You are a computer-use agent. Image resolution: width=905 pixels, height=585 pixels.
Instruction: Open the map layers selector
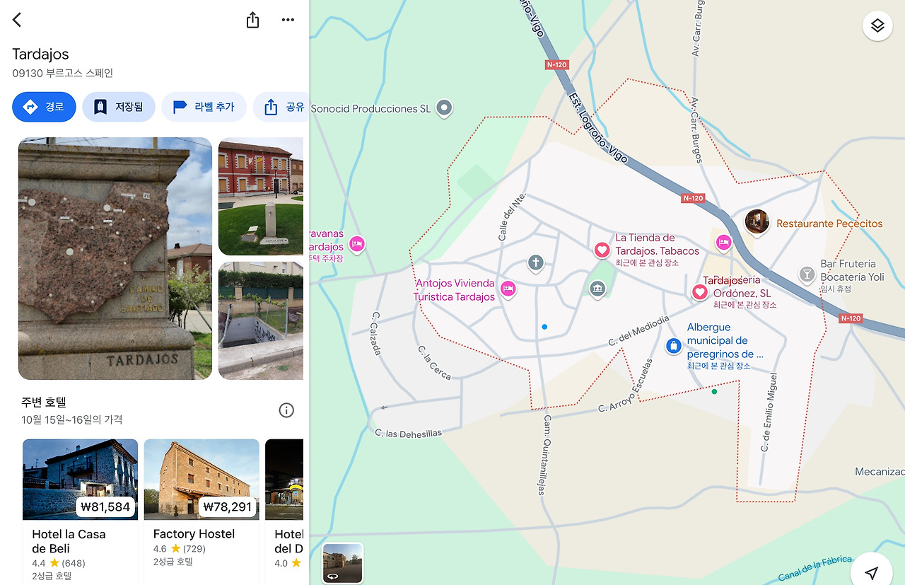pyautogui.click(x=877, y=26)
